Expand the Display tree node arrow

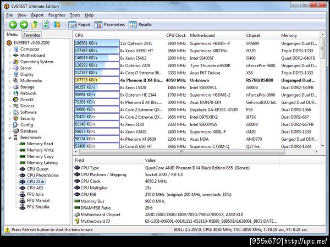pyautogui.click(x=9, y=75)
